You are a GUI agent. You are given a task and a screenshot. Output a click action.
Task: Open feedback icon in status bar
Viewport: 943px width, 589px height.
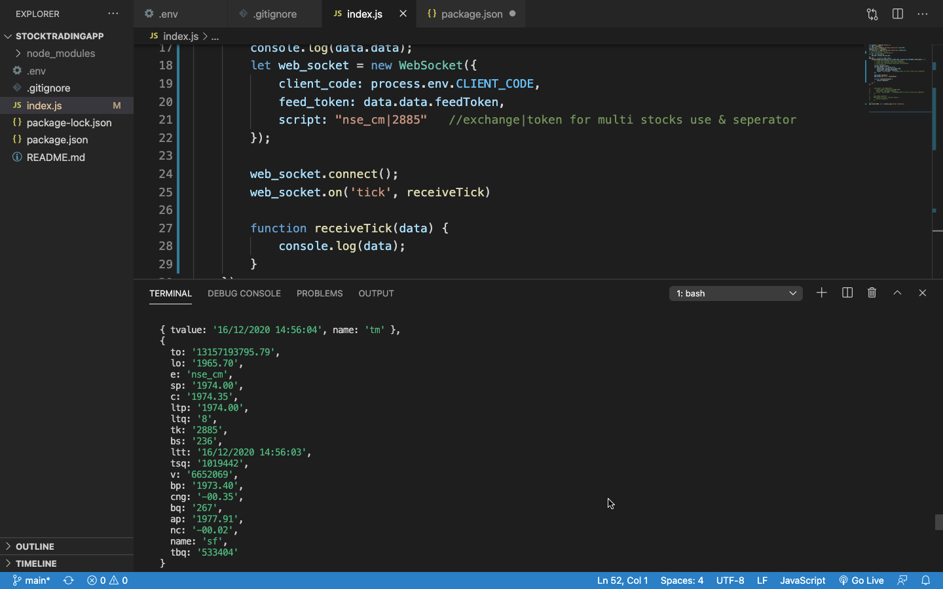pos(902,580)
